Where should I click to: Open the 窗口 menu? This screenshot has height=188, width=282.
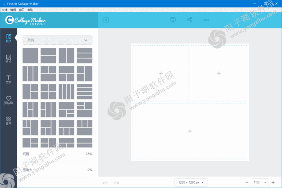tap(22, 10)
